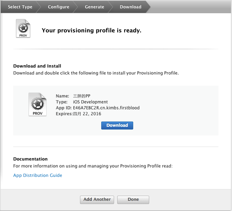This screenshot has height=211, width=232.
Task: Go to the Generate step
Action: [x=94, y=7]
